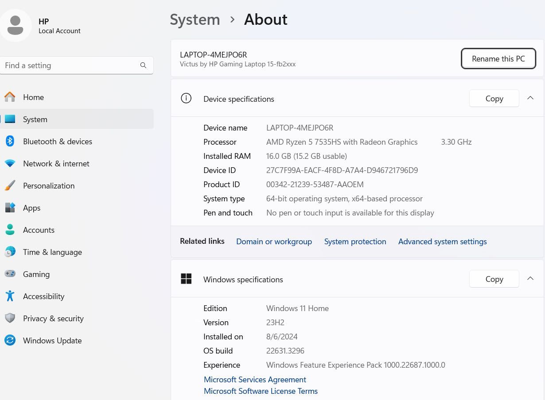Click the Network wifi icon

10,163
